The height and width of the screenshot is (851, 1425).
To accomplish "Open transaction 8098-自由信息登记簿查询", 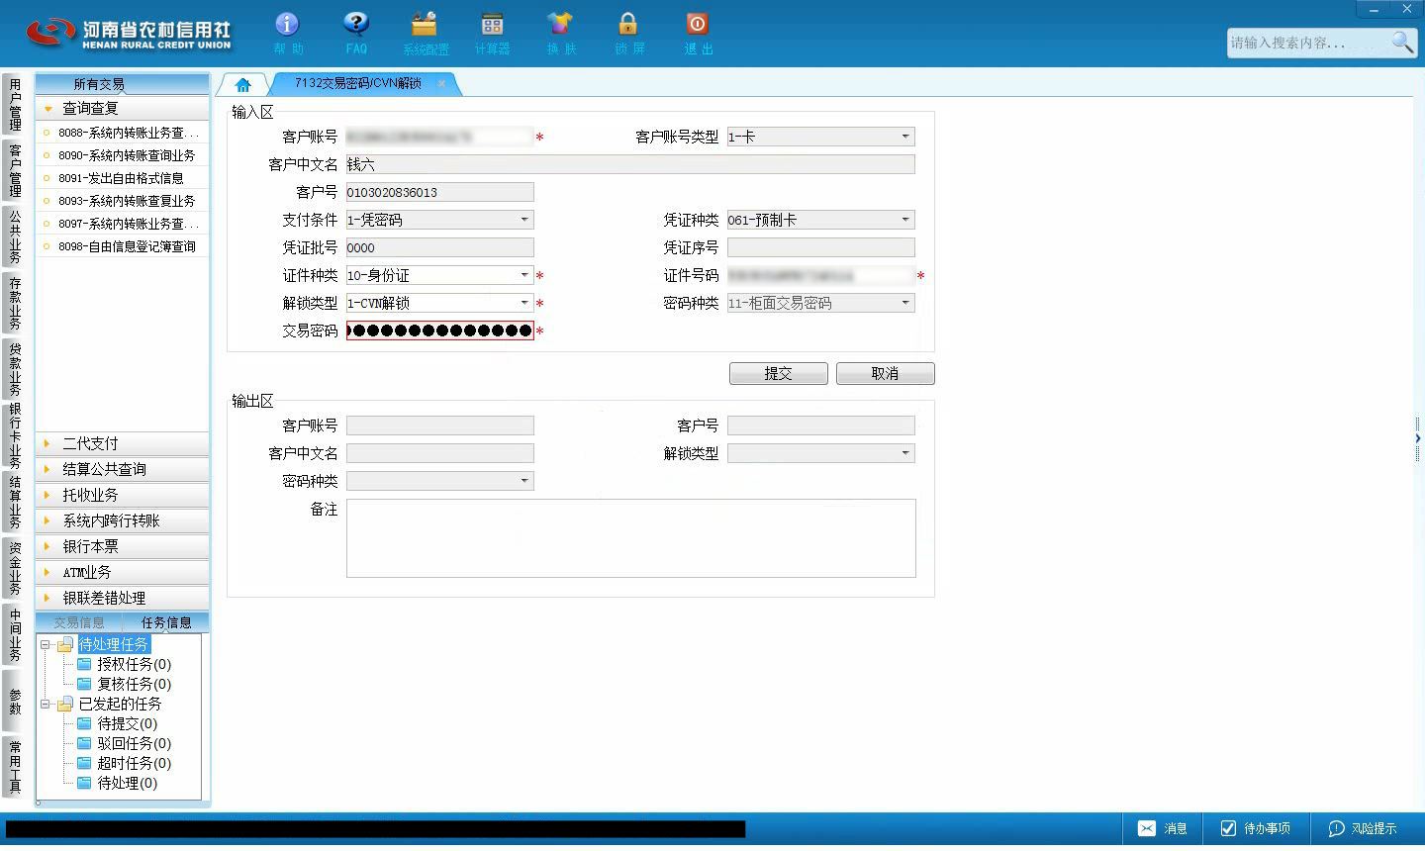I will pyautogui.click(x=123, y=246).
